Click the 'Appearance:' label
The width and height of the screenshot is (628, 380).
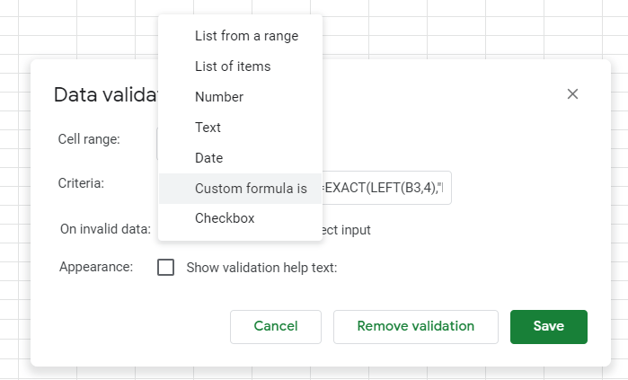click(x=96, y=267)
